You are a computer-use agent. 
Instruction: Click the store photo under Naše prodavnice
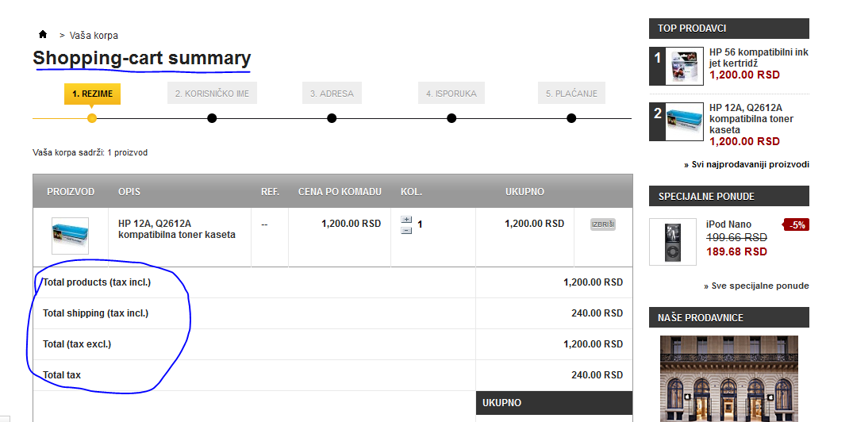[x=728, y=378]
